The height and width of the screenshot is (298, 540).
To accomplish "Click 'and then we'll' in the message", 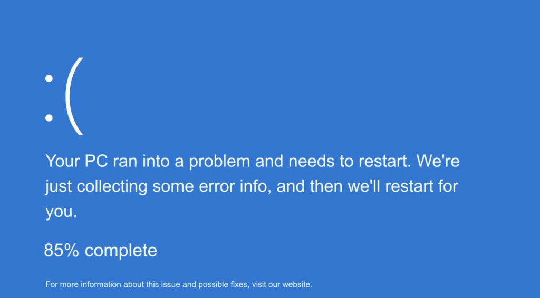I will pos(328,186).
